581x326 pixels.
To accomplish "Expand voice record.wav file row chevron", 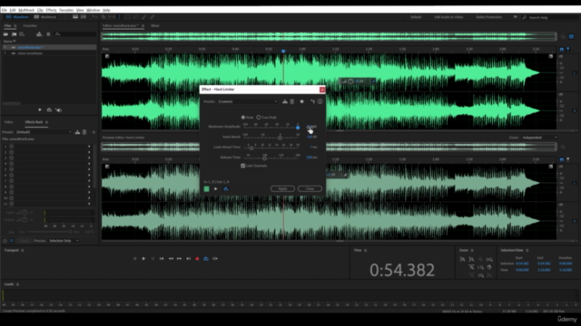I will 5,53.
